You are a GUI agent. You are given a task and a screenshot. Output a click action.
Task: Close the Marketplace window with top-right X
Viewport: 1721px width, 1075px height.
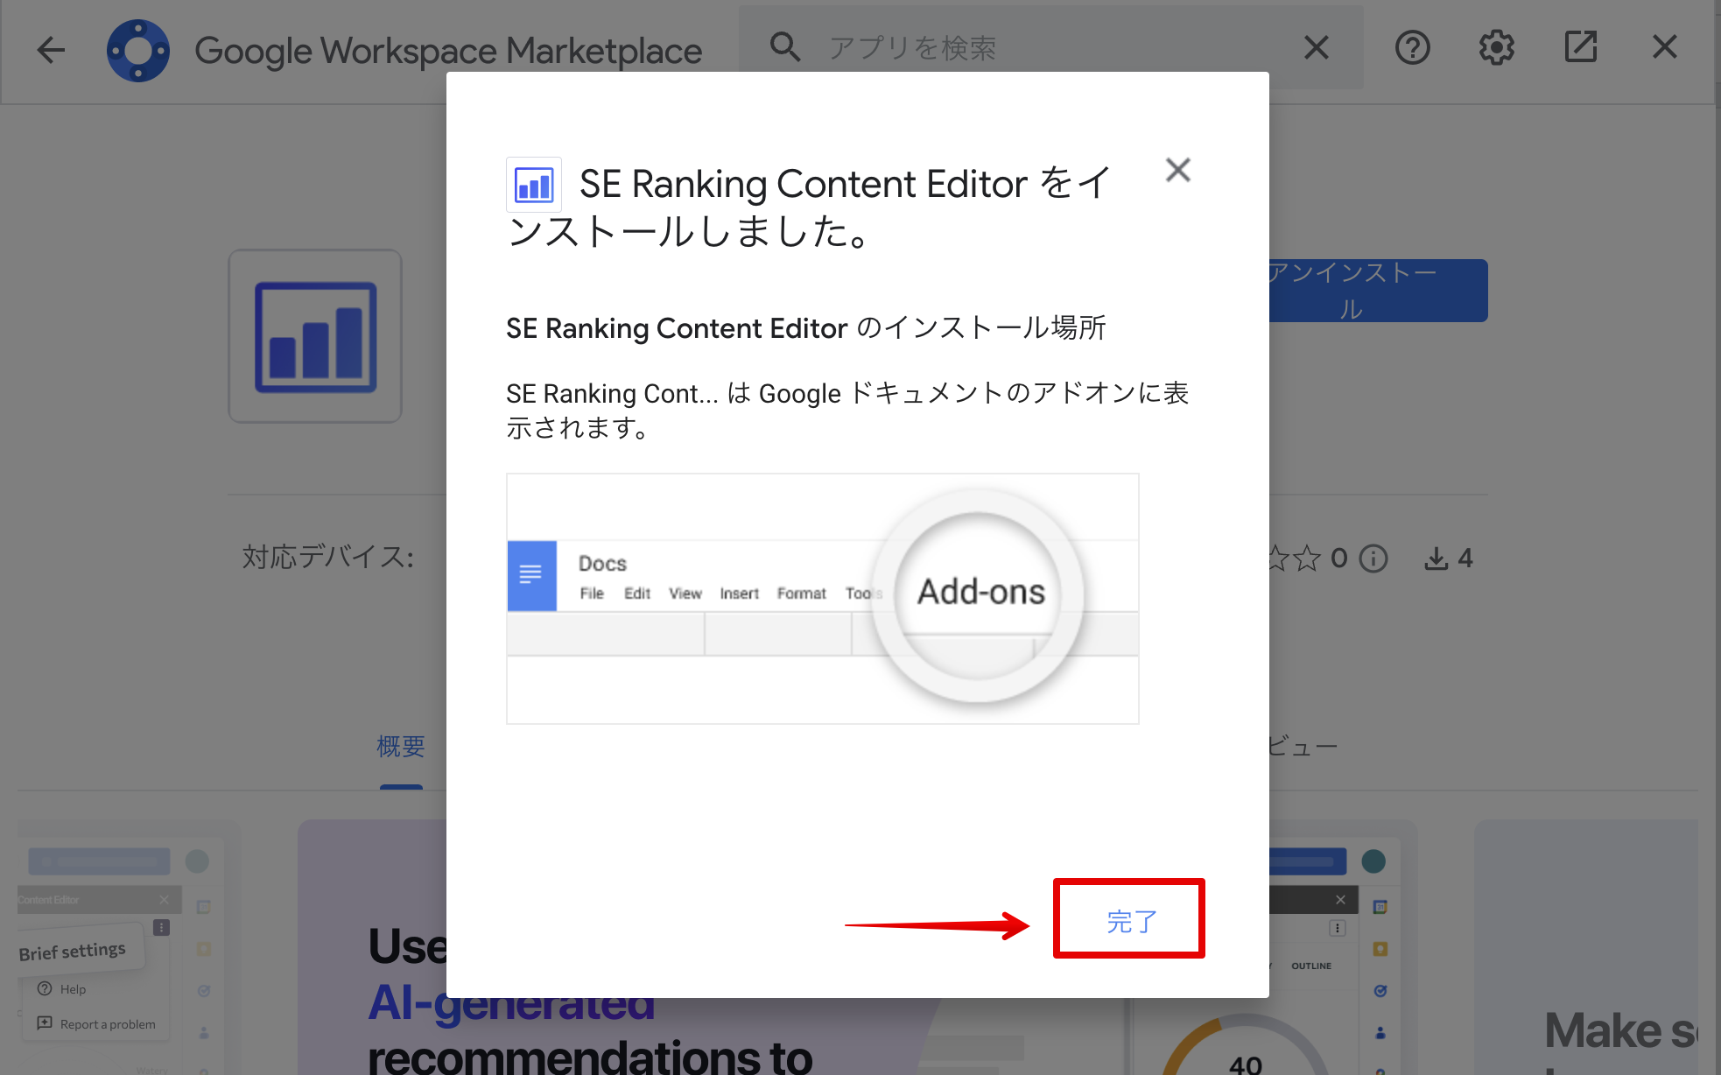pos(1665,47)
